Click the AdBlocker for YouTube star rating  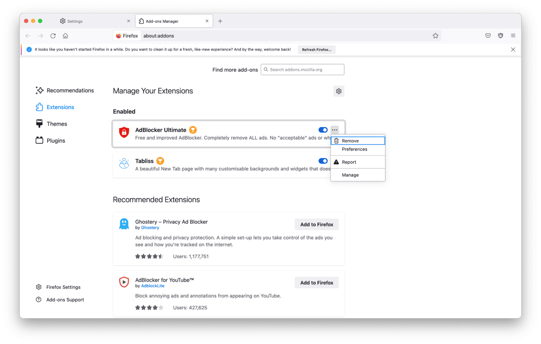[149, 308]
